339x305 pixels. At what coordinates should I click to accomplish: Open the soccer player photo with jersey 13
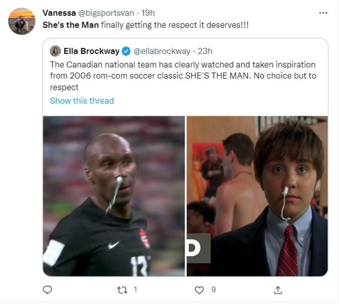114,196
